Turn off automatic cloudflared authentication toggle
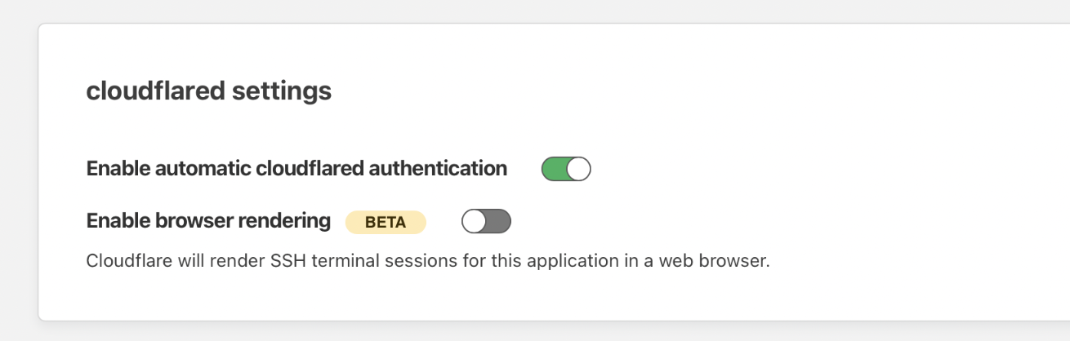This screenshot has height=341, width=1070. pyautogui.click(x=566, y=169)
